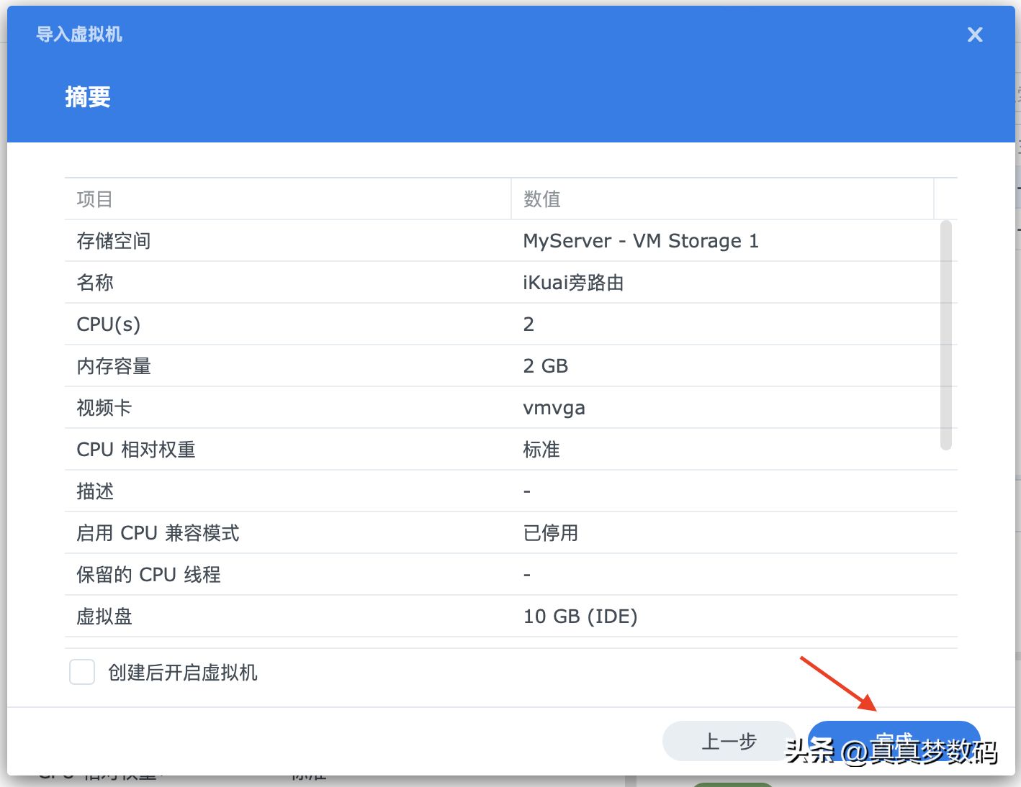Click the summary table scrollbar
Image resolution: width=1021 pixels, height=787 pixels.
946,335
